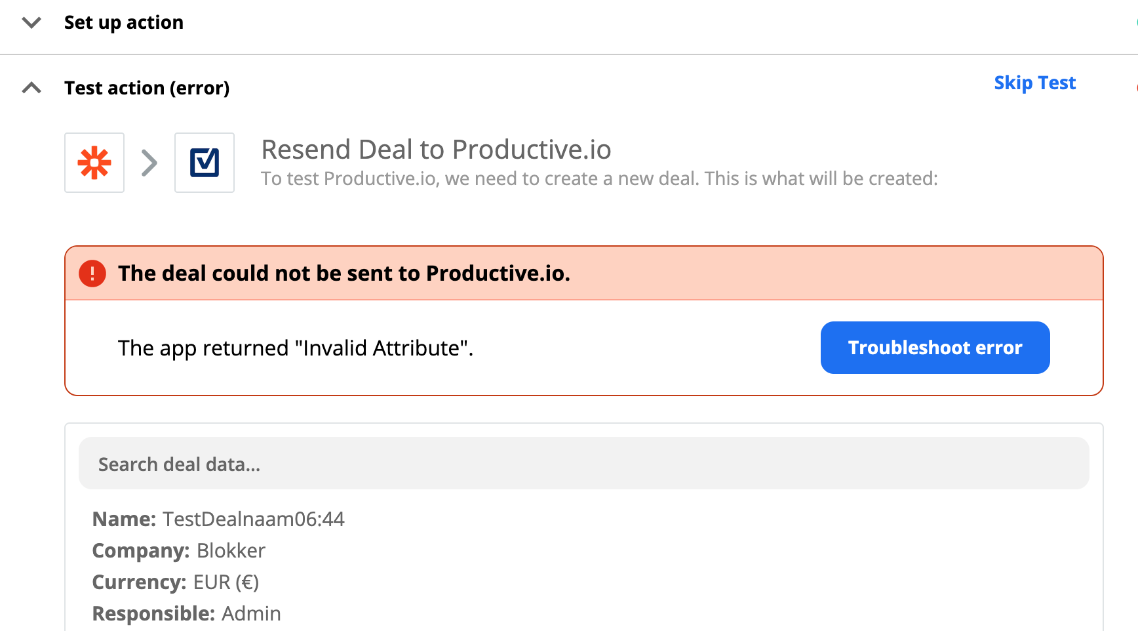This screenshot has width=1138, height=631.
Task: Click the Resend Deal to Productive.io title
Action: click(436, 150)
